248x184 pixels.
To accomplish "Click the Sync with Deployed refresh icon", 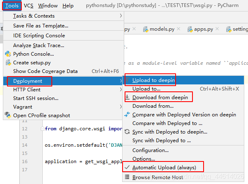I will click(x=127, y=132).
